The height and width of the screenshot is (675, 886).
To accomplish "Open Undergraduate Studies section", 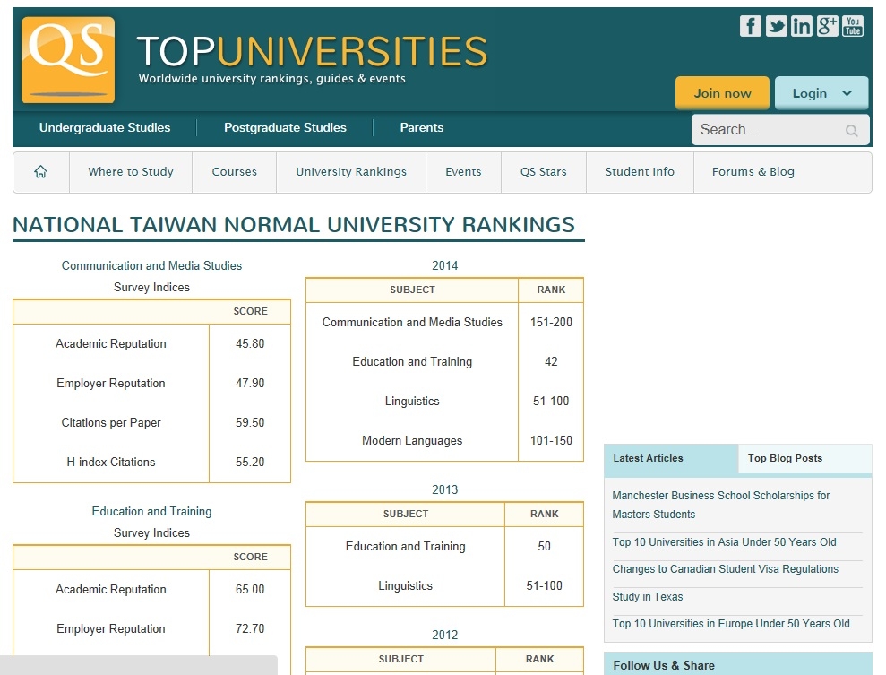I will (105, 128).
